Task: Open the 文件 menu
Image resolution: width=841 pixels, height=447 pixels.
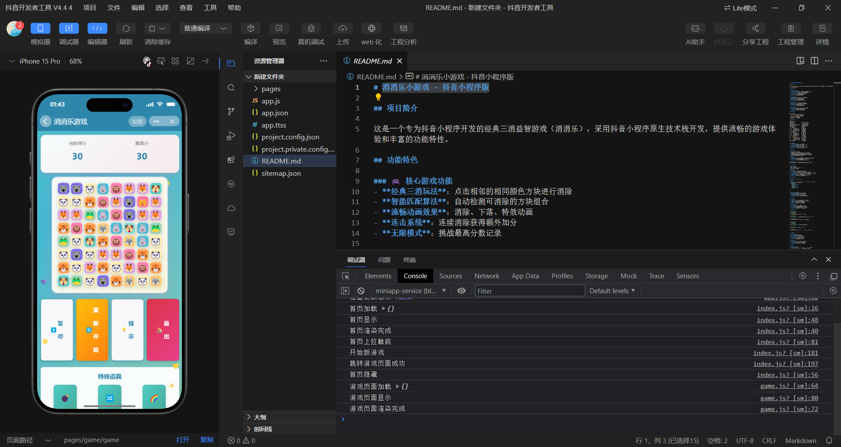Action: click(x=114, y=8)
